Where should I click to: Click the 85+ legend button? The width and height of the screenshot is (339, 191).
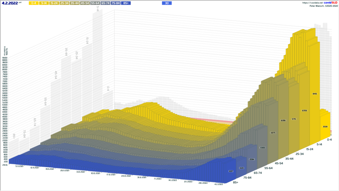(126, 3)
